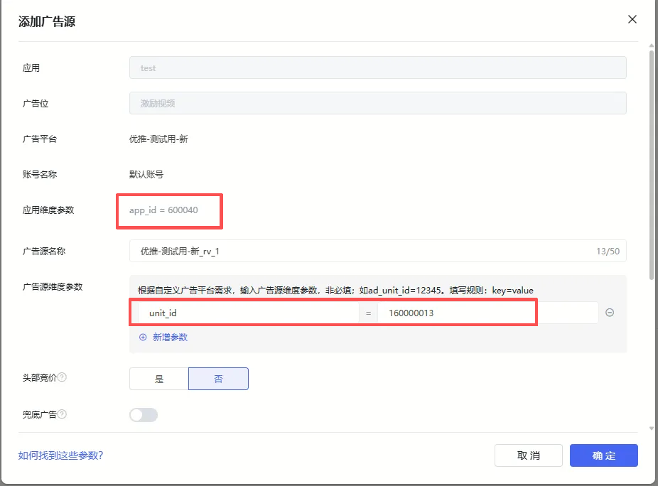Click the 13/50 character counter
658x486 pixels.
pos(608,251)
